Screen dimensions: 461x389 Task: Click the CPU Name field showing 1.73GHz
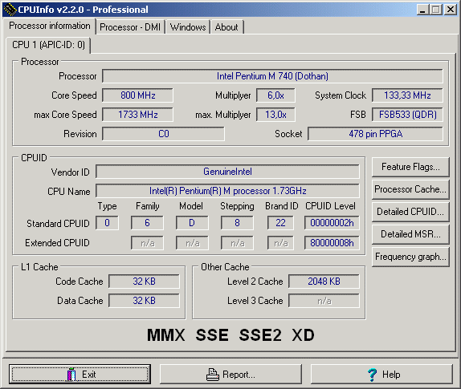tap(227, 191)
